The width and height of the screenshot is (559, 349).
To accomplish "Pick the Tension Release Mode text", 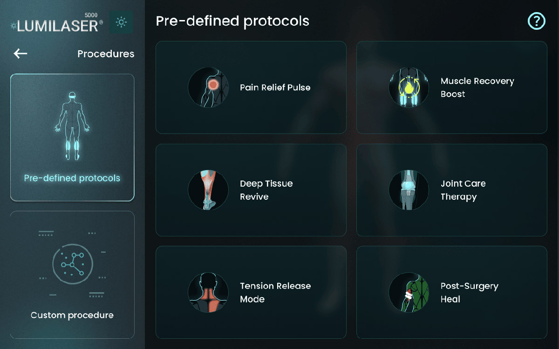I will click(x=275, y=292).
